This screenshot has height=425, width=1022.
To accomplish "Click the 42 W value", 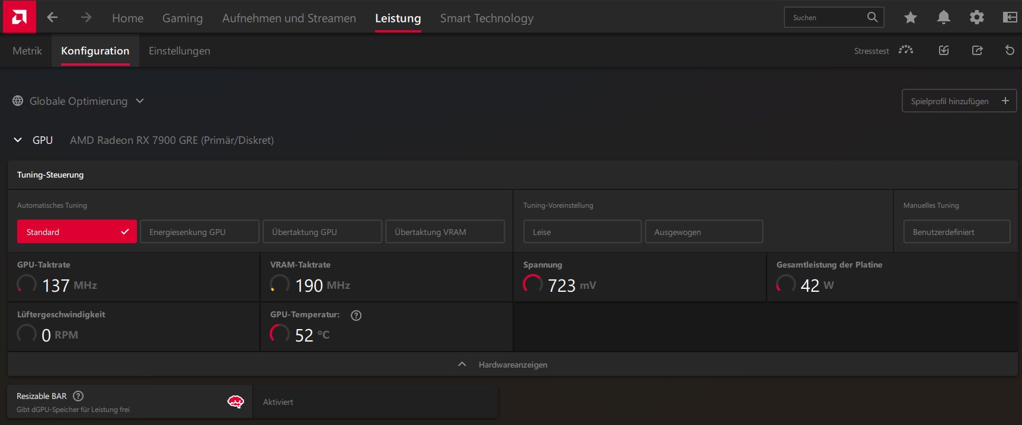I will [x=817, y=285].
